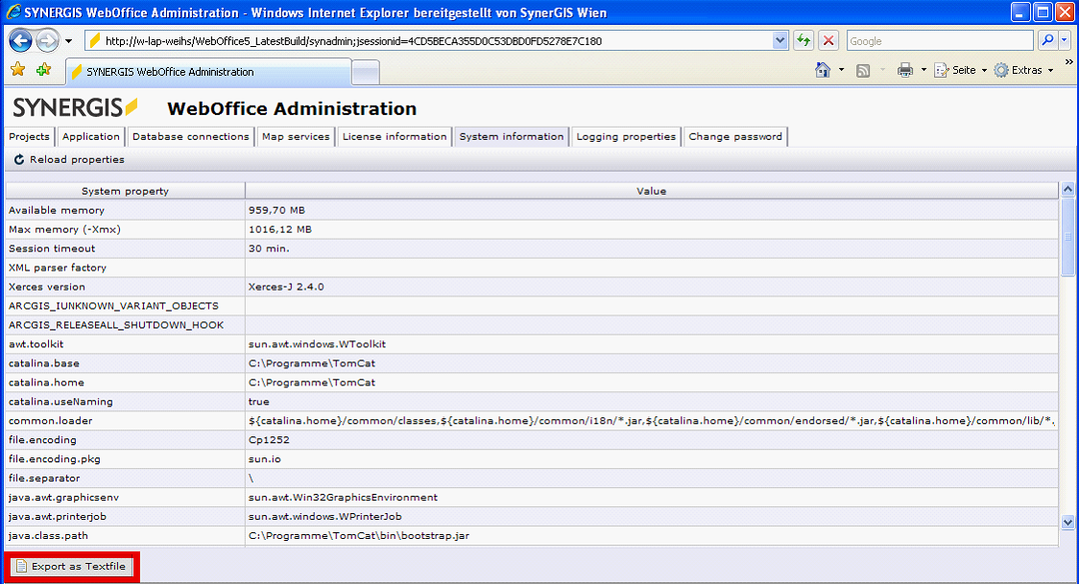Stop page loading with the red X icon
Screen dimensions: 1079x584
point(827,40)
